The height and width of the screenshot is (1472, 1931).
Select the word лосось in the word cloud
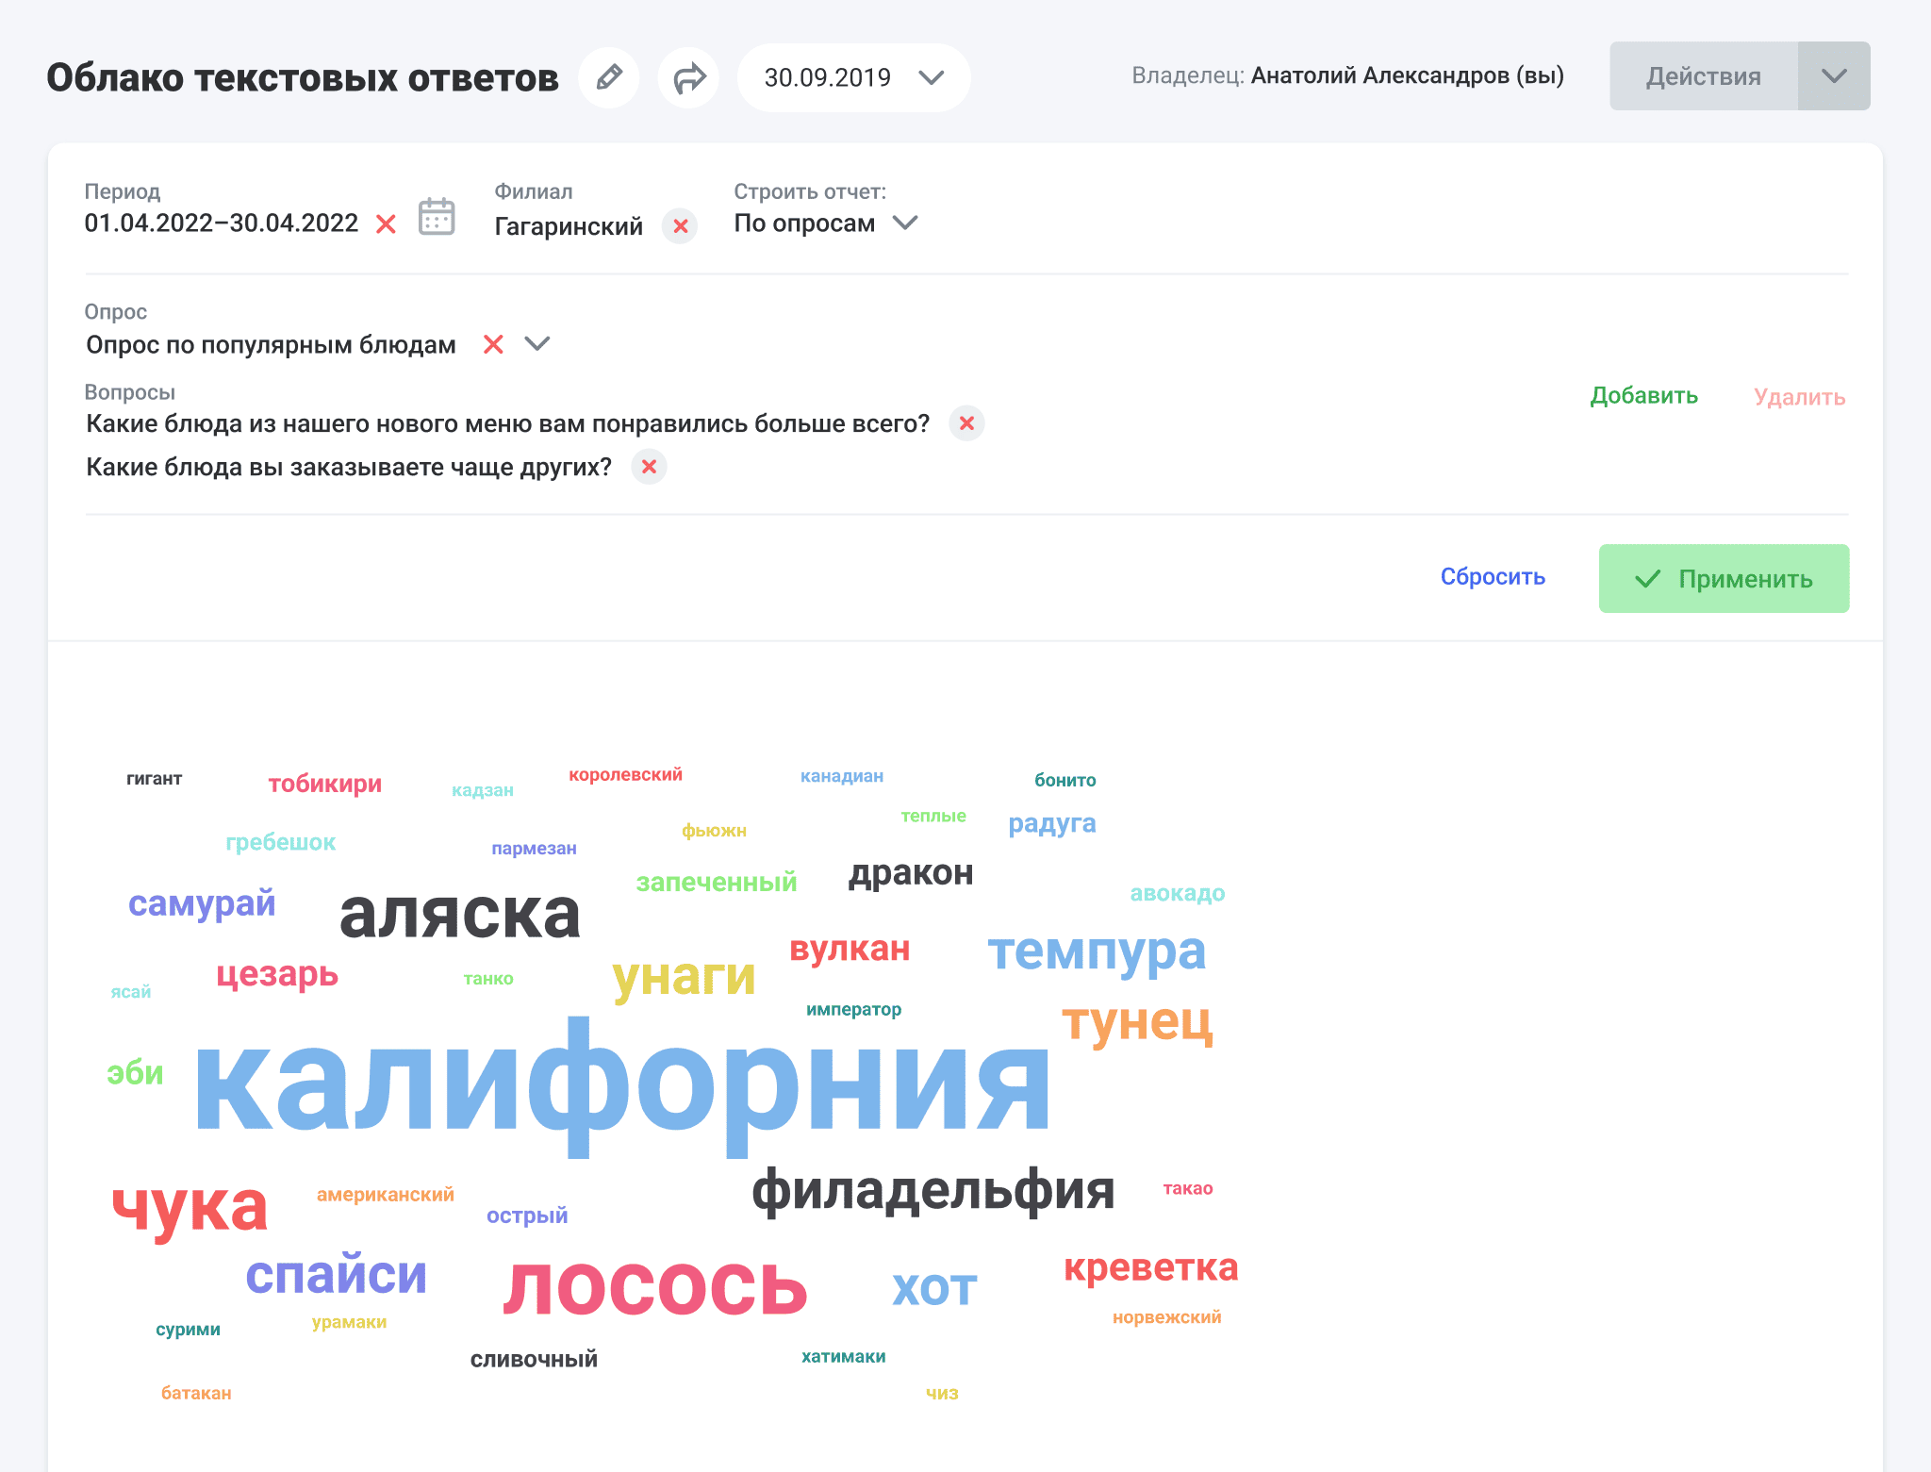click(655, 1287)
